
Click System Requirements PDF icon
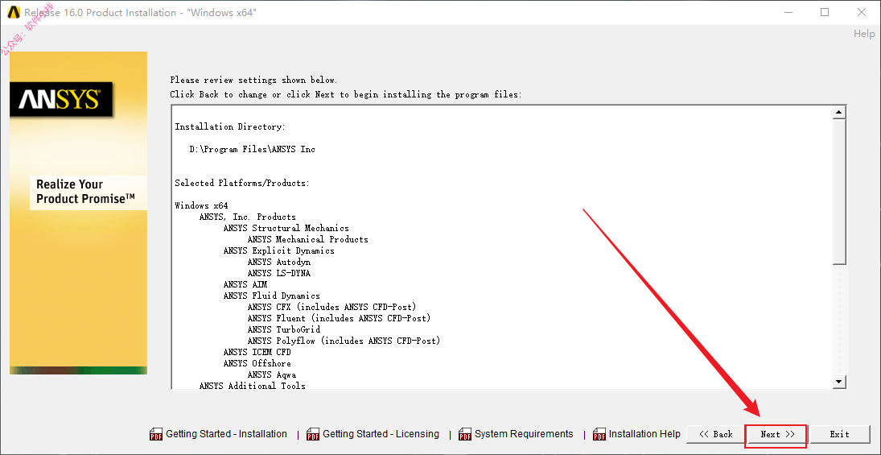[x=465, y=434]
